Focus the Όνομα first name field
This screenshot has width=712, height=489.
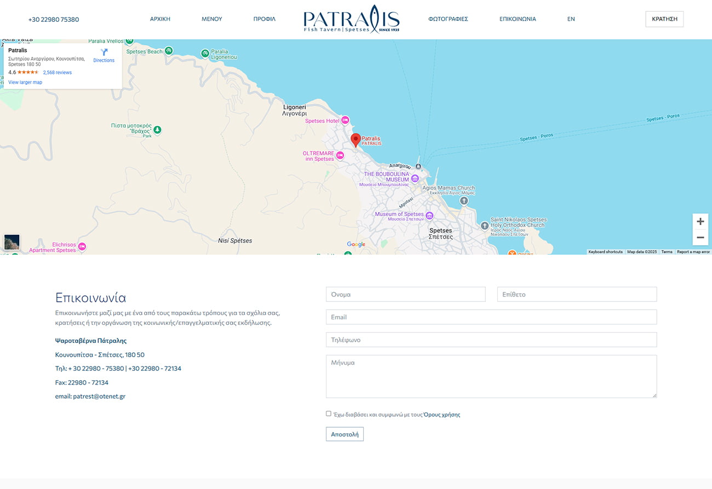pyautogui.click(x=406, y=294)
